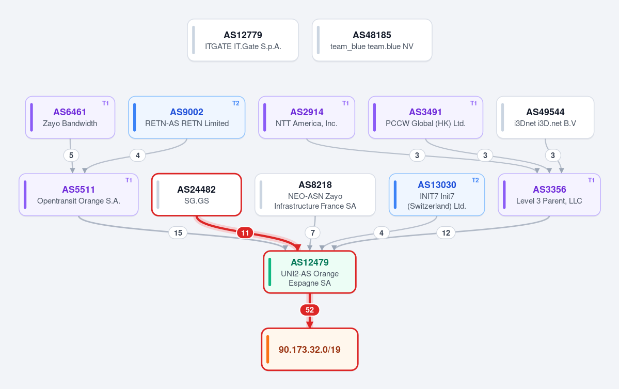This screenshot has width=619, height=389.
Task: Click the edge count badge labeled 7
Action: coord(313,232)
